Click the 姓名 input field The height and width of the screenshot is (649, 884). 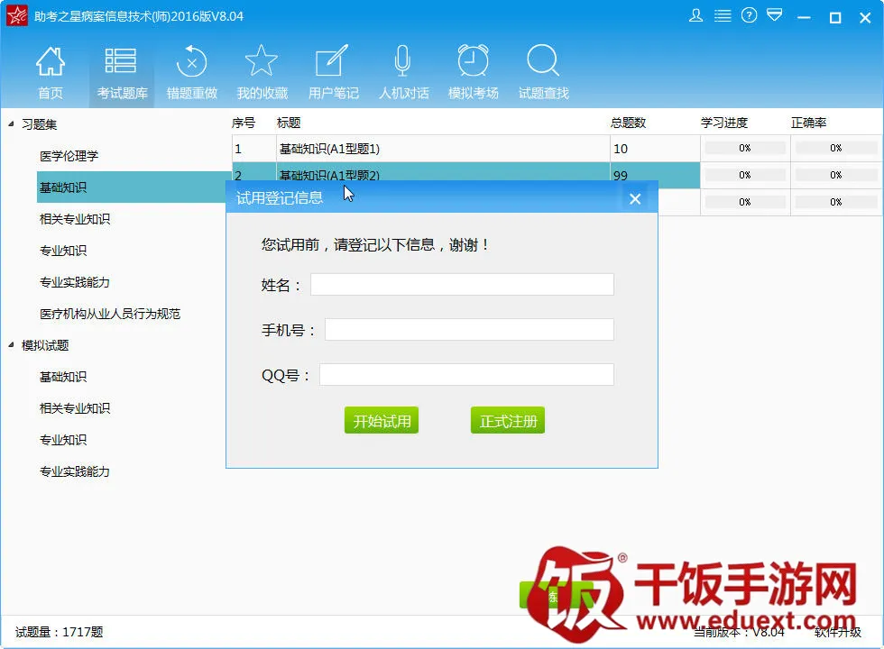click(x=462, y=285)
